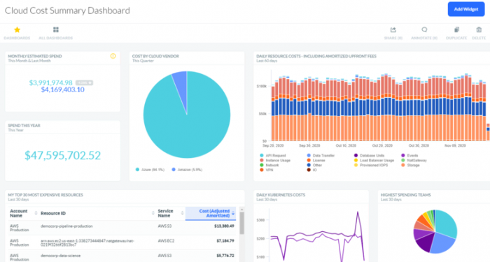Sort by Cost (Adjusted Amortized) column
This screenshot has width=490, height=262.
(x=211, y=213)
